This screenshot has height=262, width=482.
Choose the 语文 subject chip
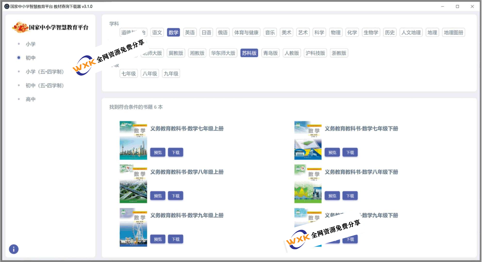tap(157, 32)
